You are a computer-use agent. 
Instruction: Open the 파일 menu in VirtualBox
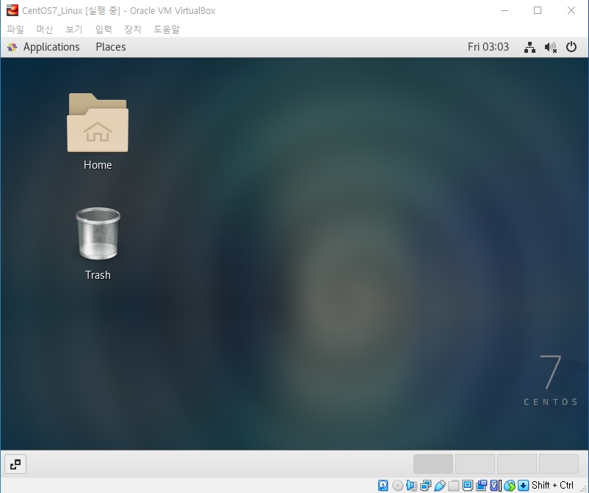15,29
